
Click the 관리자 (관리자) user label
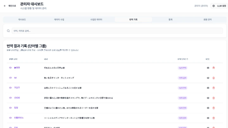click(x=201, y=6)
